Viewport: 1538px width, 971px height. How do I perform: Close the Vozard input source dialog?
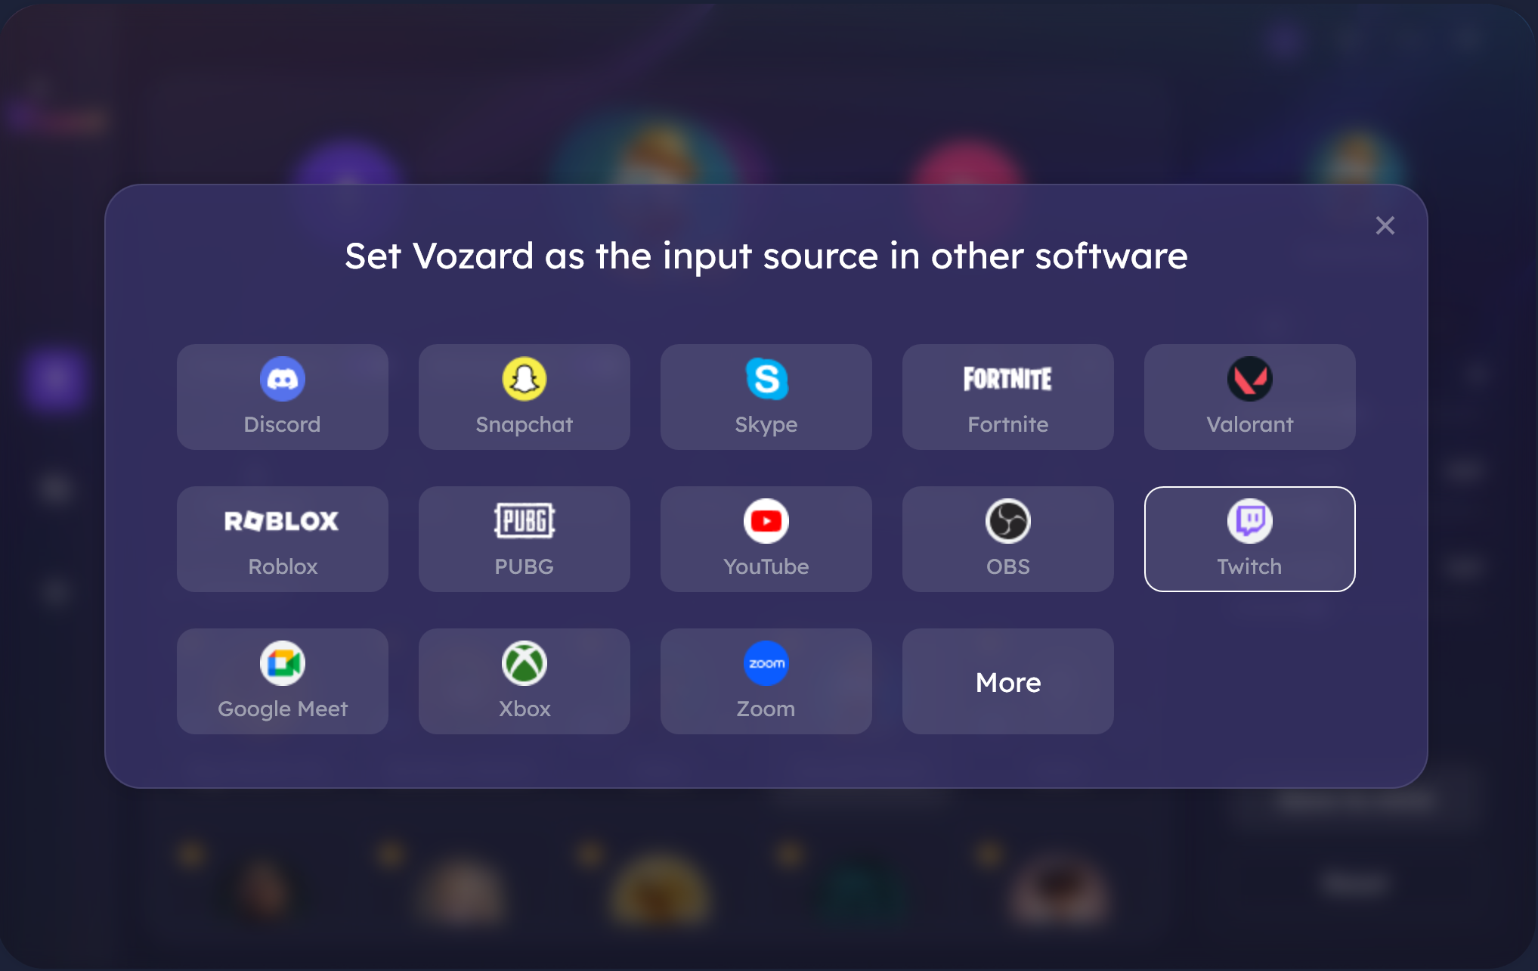[1385, 225]
